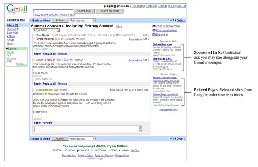Open The Ticket Bank sponsored link
This screenshot has height=167, width=258.
(x=162, y=58)
